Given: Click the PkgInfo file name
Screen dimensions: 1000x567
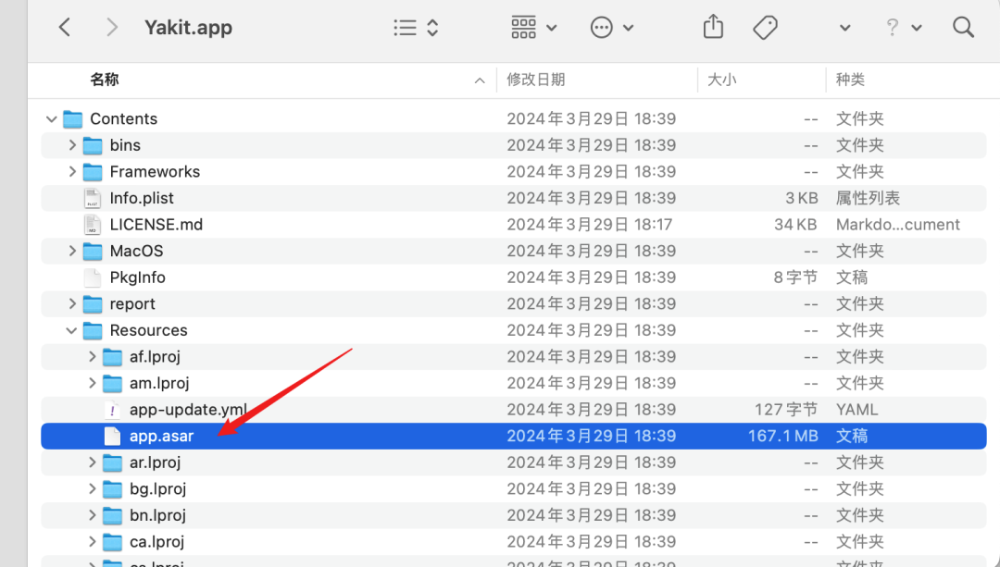Looking at the screenshot, I should coord(138,277).
